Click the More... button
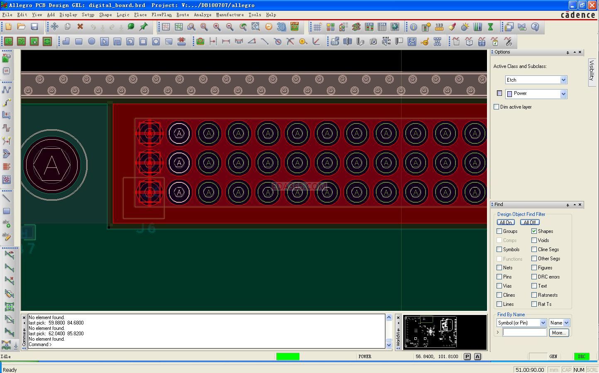599x373 pixels. click(x=558, y=333)
